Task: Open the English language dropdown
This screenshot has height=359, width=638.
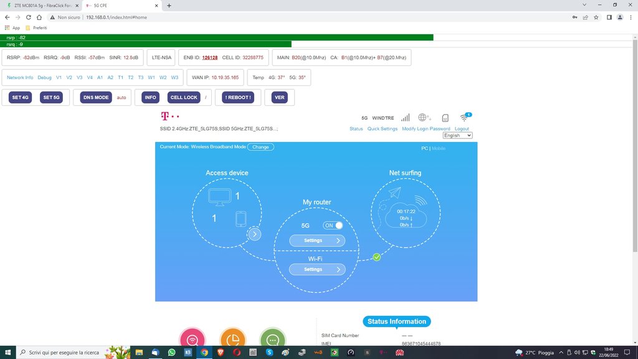Action: tap(457, 135)
